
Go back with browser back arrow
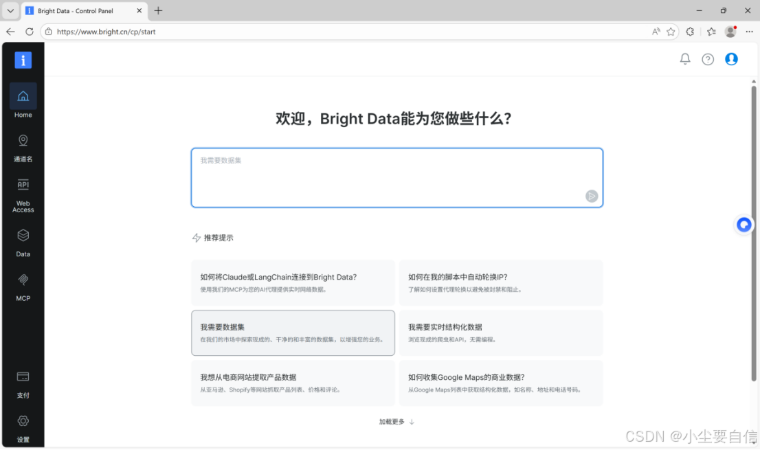pos(10,32)
